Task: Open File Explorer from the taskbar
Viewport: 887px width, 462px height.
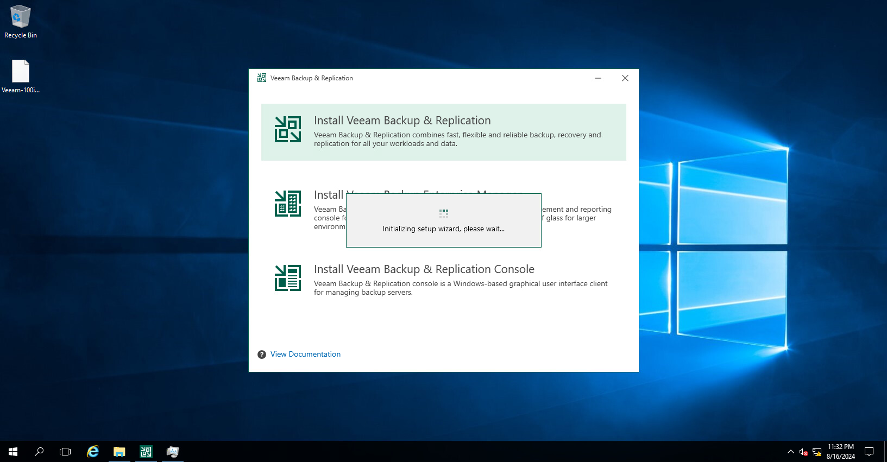Action: [119, 452]
